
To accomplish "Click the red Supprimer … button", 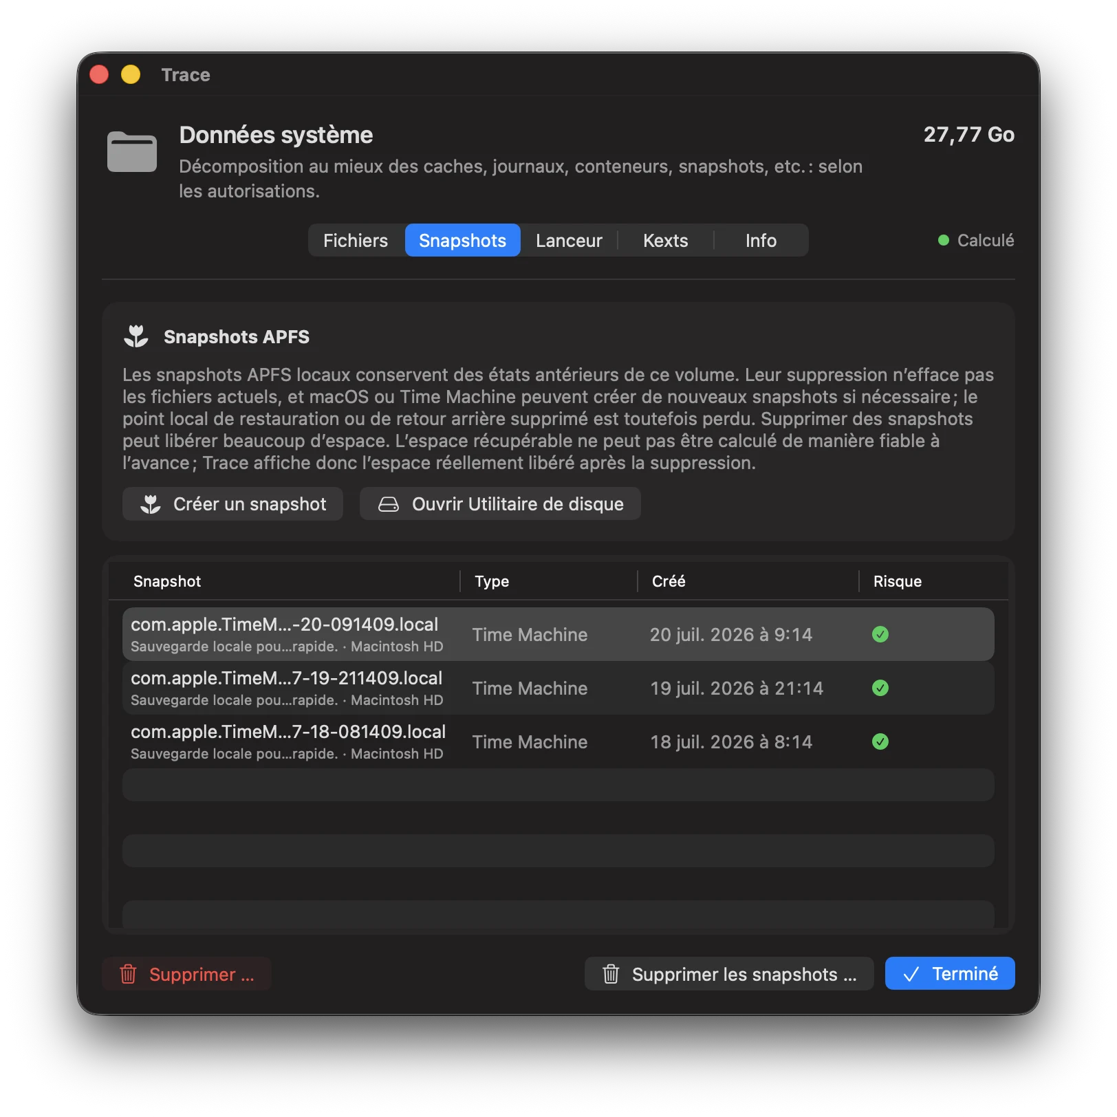I will click(186, 974).
